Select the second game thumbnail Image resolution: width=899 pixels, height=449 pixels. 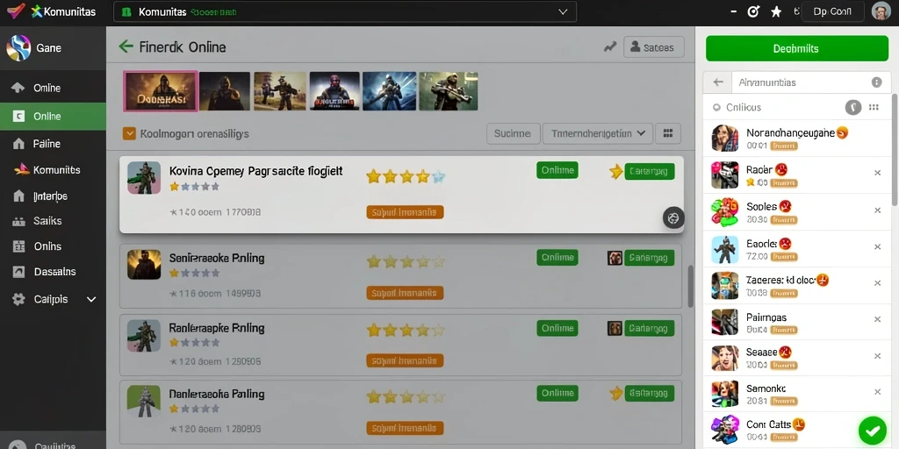(225, 91)
